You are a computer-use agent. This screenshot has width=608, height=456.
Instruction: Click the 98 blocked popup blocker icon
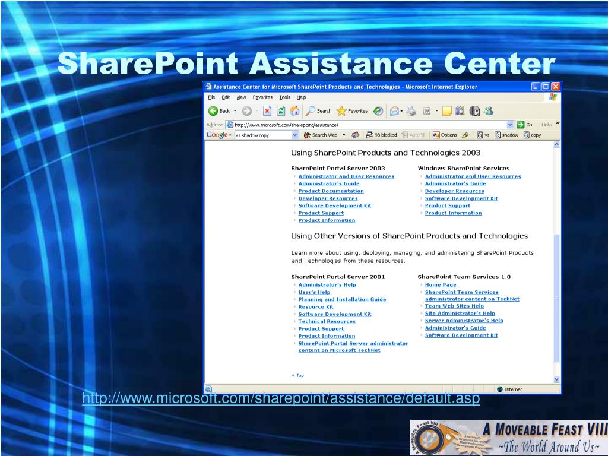pyautogui.click(x=382, y=135)
